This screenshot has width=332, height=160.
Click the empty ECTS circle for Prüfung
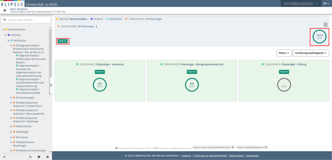click(x=284, y=85)
